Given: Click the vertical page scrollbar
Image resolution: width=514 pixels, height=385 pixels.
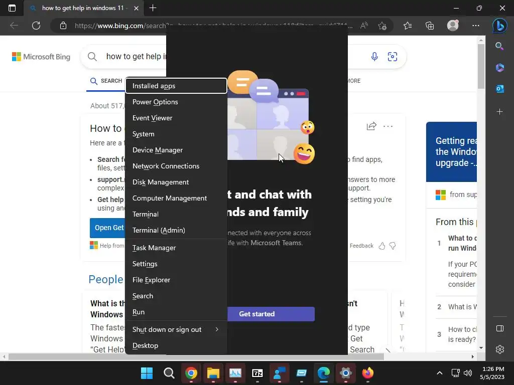Looking at the screenshot, I should [481, 67].
